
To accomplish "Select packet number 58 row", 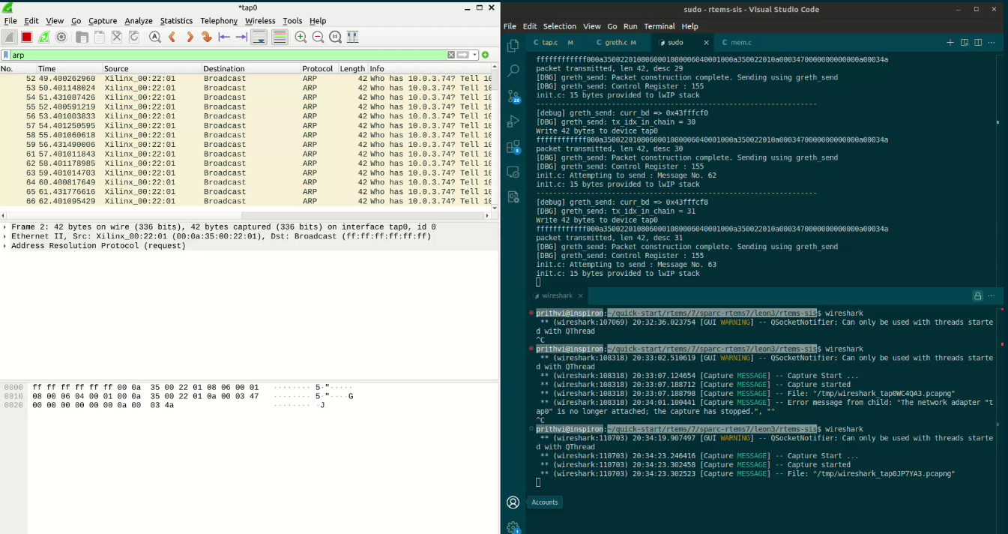I will point(246,135).
